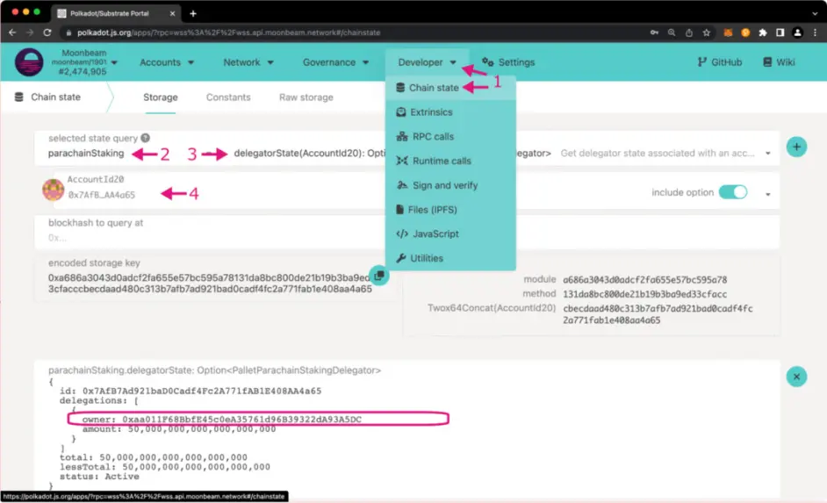Screen dimensions: 827x503
Task: Click the browser zoom magnifier icon
Action: pyautogui.click(x=672, y=32)
